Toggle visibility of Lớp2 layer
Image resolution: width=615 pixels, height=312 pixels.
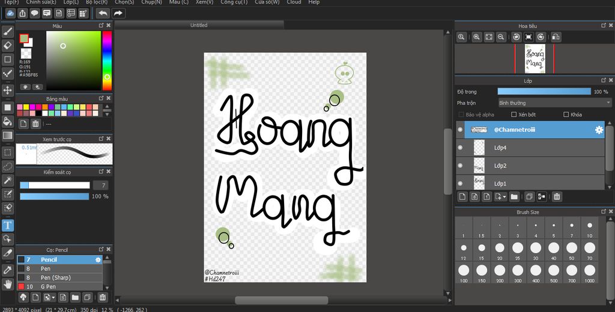point(460,166)
